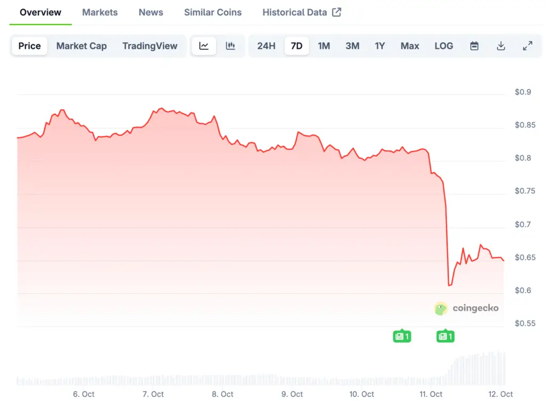Screen dimensions: 545x402
Task: Download the chart data
Action: pos(501,46)
